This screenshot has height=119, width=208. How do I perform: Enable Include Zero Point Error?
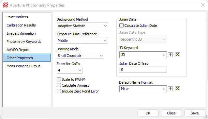click(59, 91)
